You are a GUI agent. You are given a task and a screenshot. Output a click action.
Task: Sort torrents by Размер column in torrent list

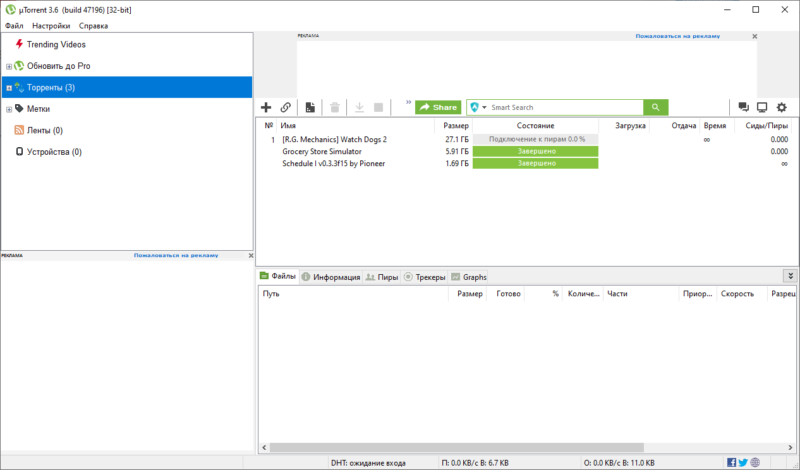[x=453, y=126]
